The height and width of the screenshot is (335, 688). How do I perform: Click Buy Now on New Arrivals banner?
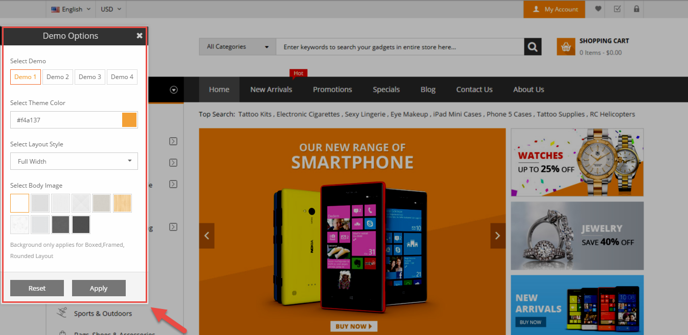pyautogui.click(x=531, y=322)
